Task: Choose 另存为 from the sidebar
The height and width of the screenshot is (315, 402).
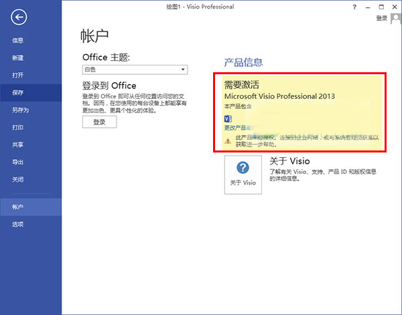Action: pyautogui.click(x=31, y=110)
